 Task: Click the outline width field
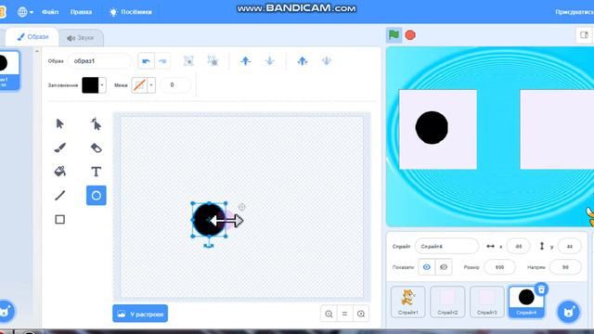click(x=175, y=85)
